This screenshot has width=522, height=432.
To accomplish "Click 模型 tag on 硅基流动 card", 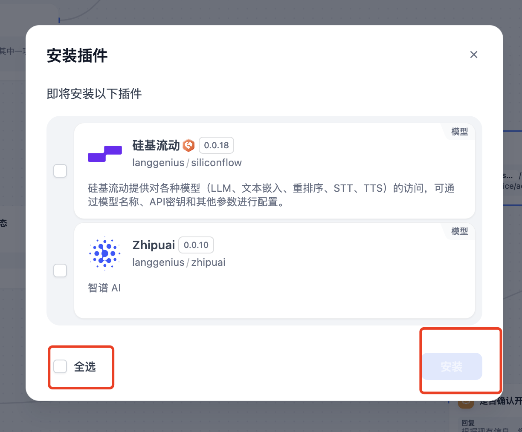I will coord(460,132).
